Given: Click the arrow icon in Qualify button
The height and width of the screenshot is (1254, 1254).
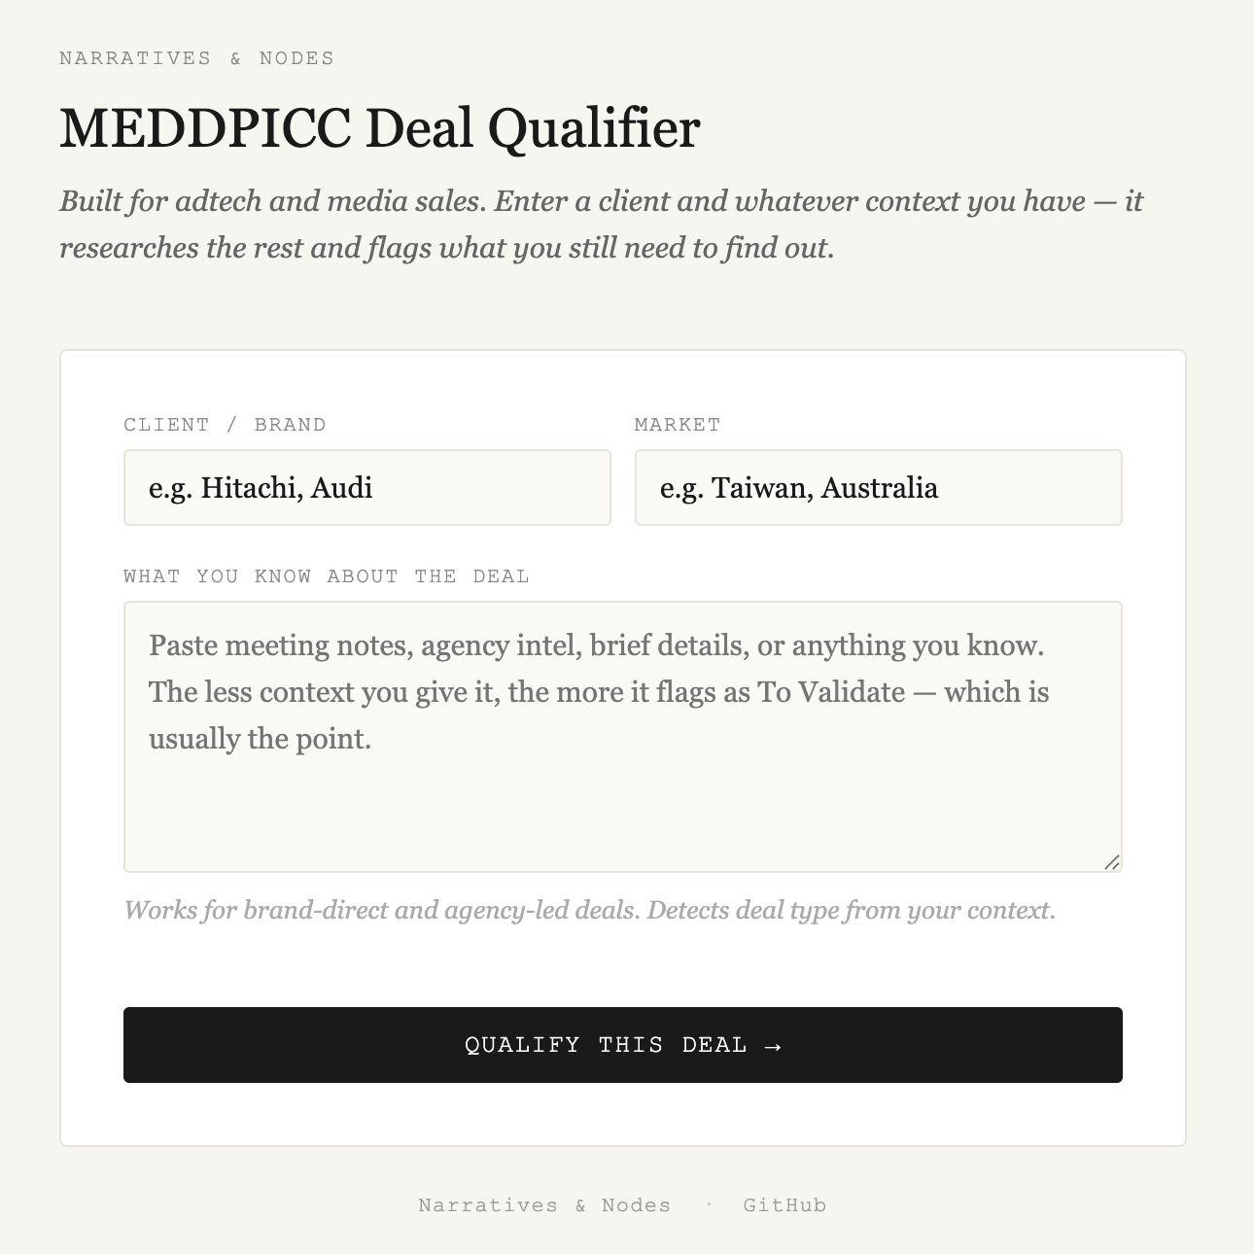Looking at the screenshot, I should coord(773,1046).
